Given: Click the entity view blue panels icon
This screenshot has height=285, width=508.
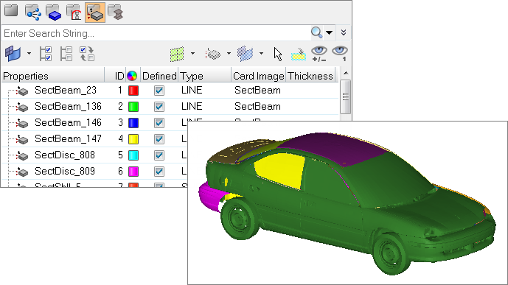Looking at the screenshot, I should 13,53.
